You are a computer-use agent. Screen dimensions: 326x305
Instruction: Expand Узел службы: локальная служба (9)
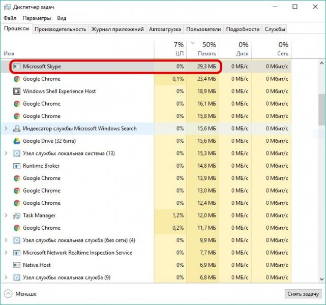(6, 278)
